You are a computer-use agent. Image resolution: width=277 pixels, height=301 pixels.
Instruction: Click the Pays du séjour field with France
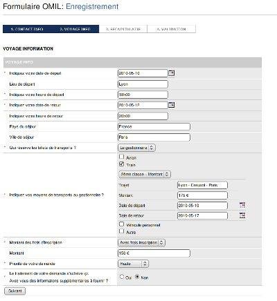pos(154,126)
